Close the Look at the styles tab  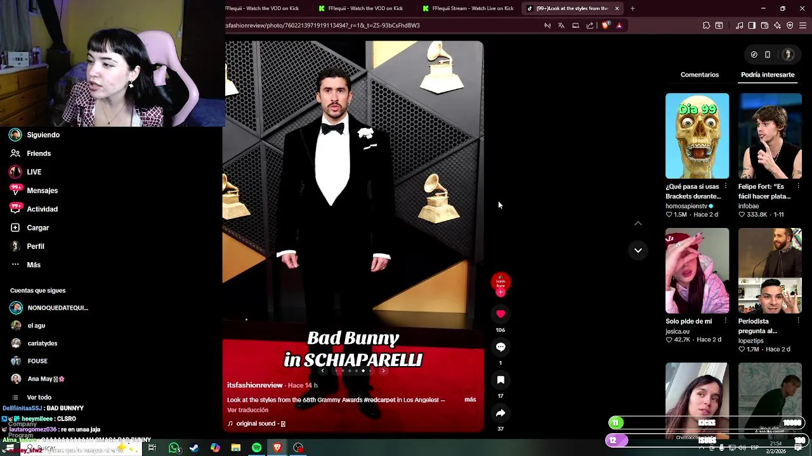[617, 8]
